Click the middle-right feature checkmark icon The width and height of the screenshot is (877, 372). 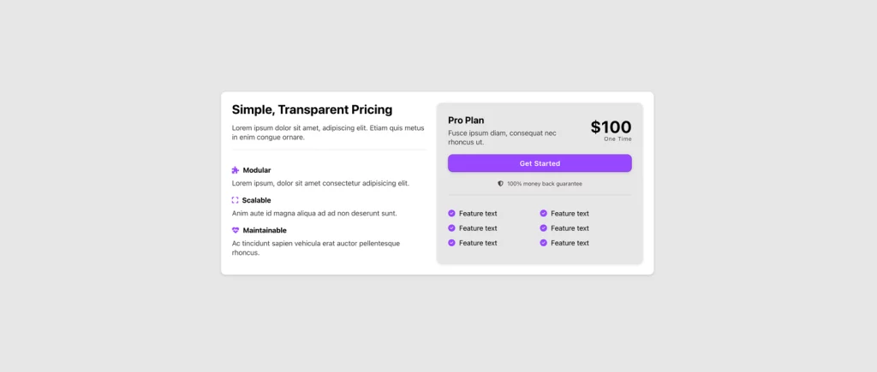click(543, 228)
